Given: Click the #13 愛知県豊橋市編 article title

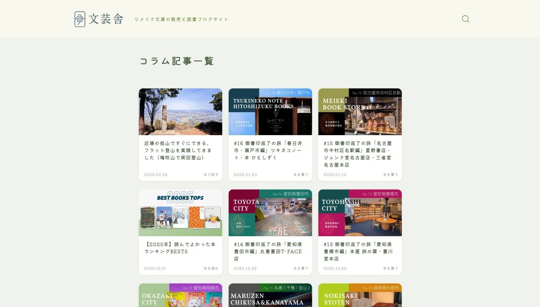Looking at the screenshot, I should 357,252.
